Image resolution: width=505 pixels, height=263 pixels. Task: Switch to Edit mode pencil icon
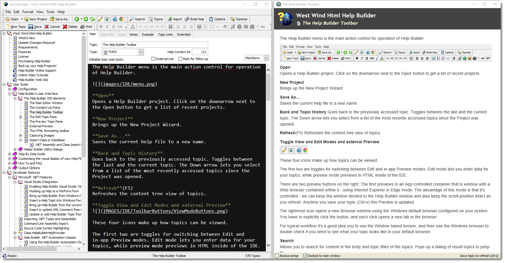(100, 19)
